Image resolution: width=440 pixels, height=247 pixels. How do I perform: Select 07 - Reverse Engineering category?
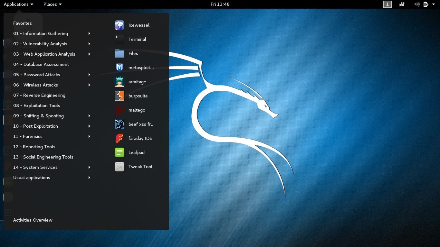(39, 95)
